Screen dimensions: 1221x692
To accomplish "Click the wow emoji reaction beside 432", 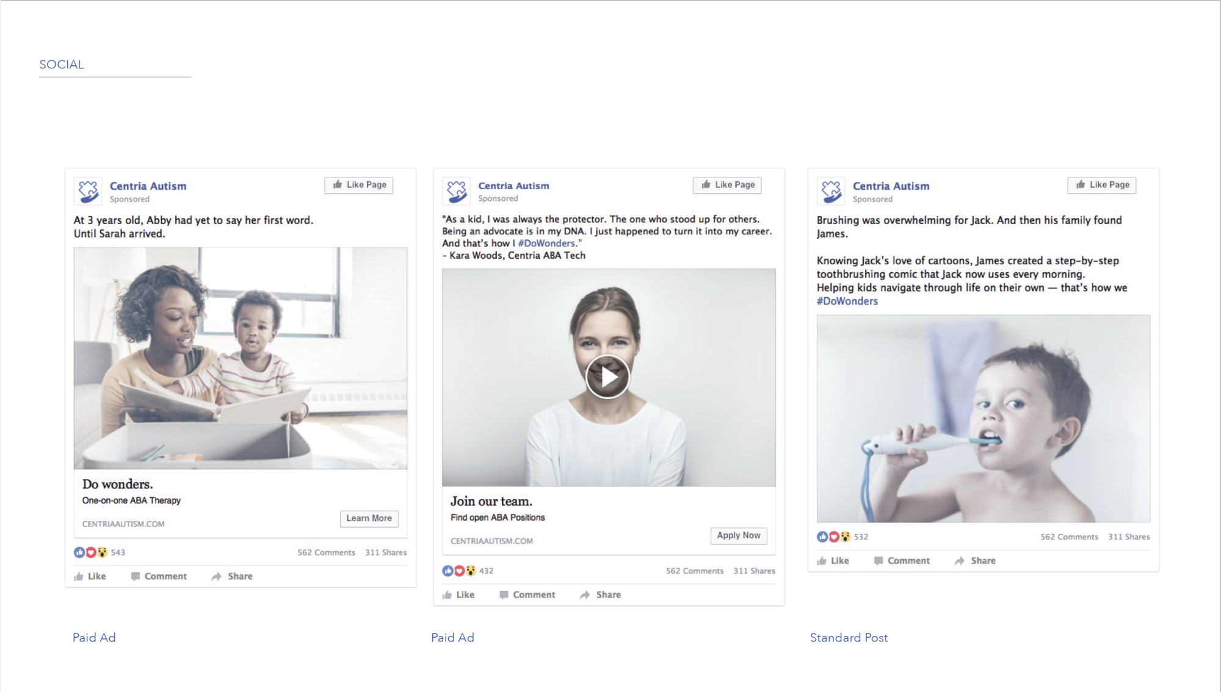I will (471, 571).
